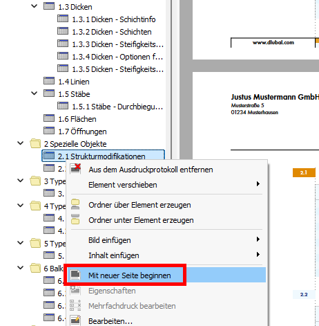Select Ordner über Element erzeugen

point(166,205)
